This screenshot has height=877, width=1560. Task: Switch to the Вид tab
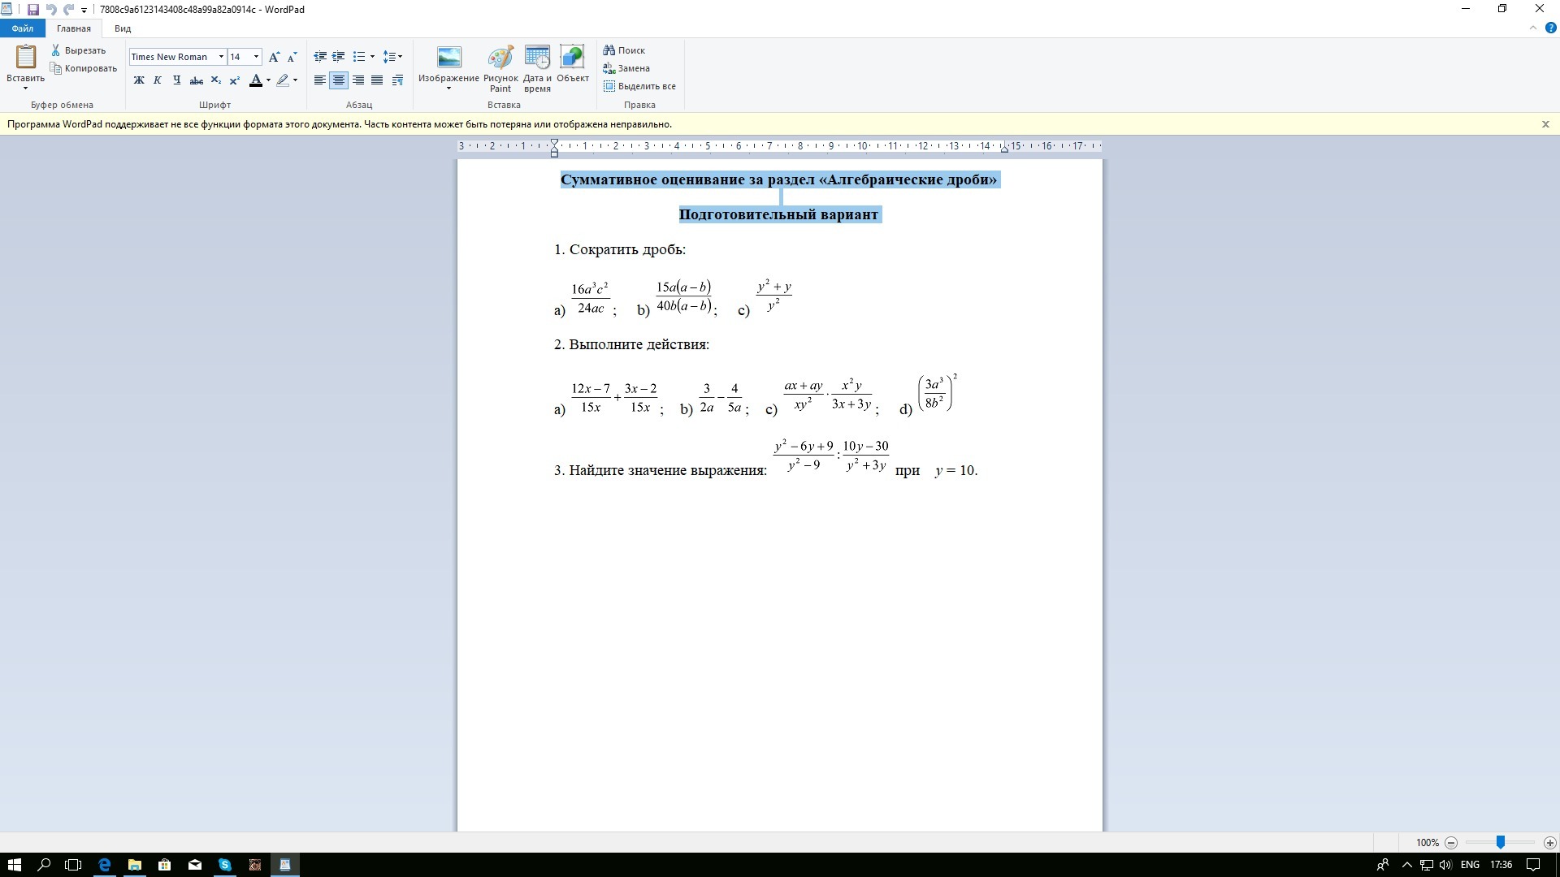click(x=123, y=28)
